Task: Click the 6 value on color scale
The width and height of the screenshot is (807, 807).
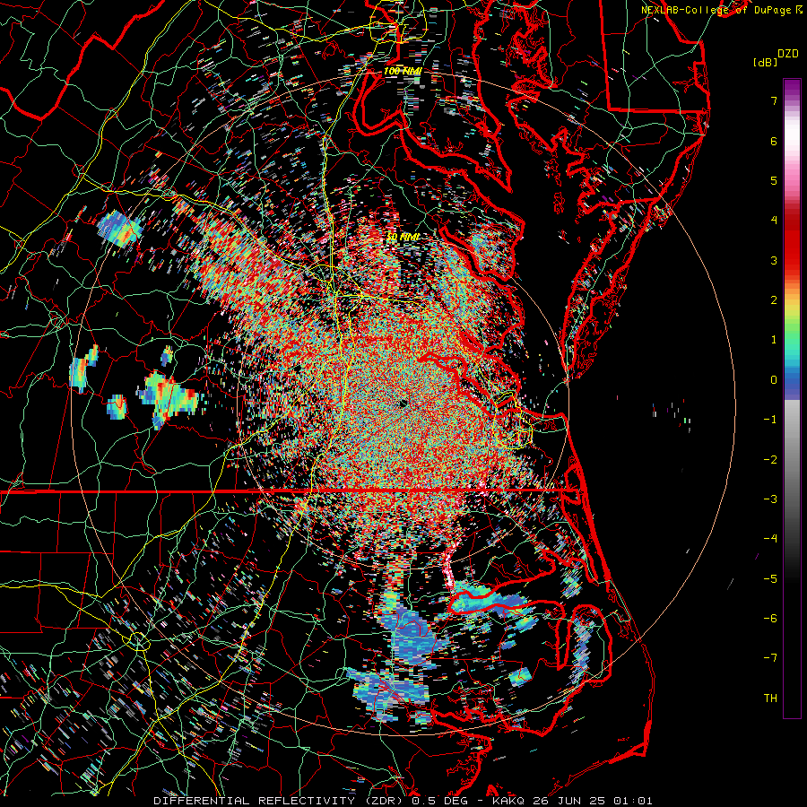Action: 774,141
